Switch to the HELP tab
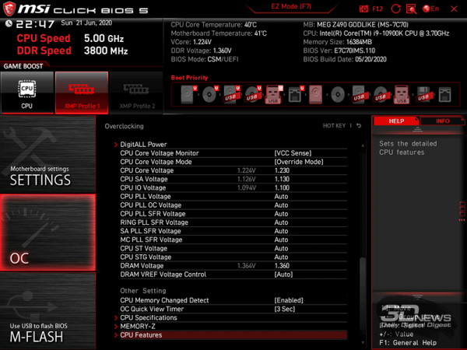This screenshot has height=350, width=467. pos(396,121)
